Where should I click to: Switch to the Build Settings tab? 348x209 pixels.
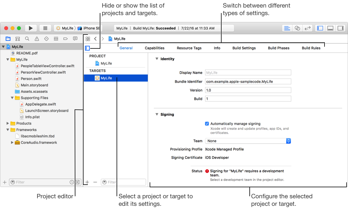click(244, 48)
